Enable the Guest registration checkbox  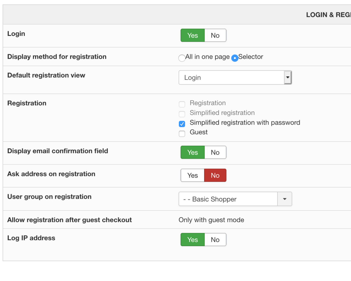coord(182,134)
